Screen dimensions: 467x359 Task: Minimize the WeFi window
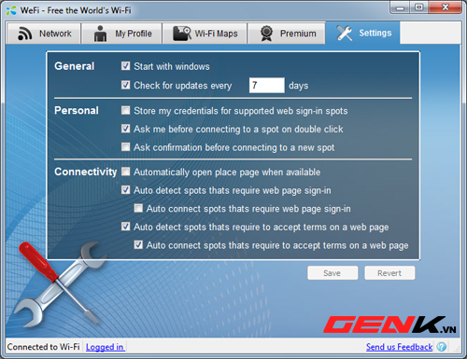tap(400, 7)
